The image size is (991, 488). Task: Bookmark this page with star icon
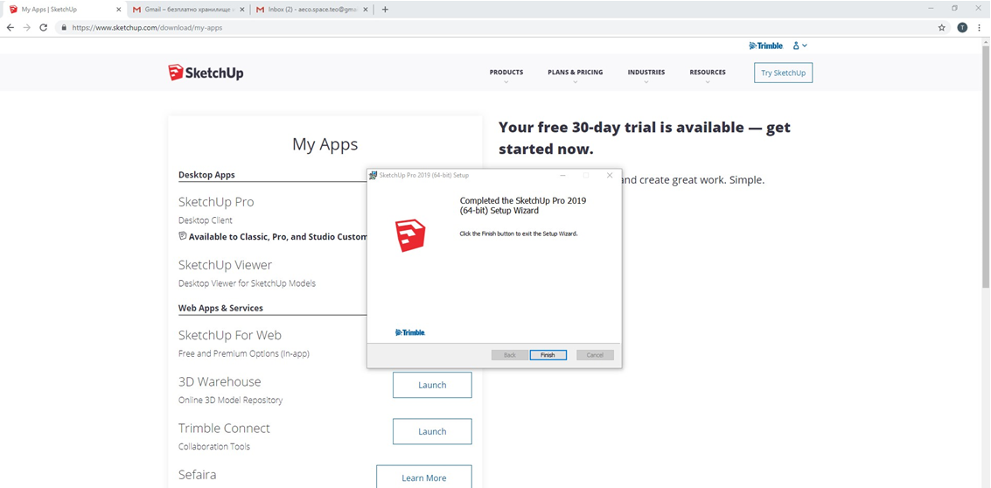point(942,28)
